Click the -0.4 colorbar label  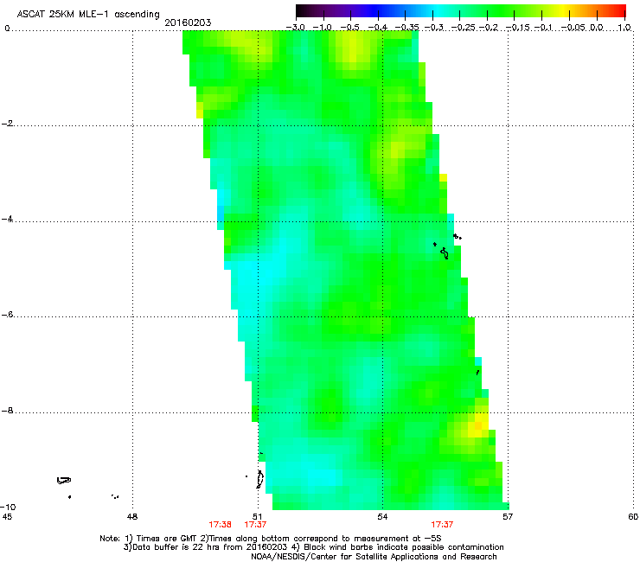click(377, 28)
